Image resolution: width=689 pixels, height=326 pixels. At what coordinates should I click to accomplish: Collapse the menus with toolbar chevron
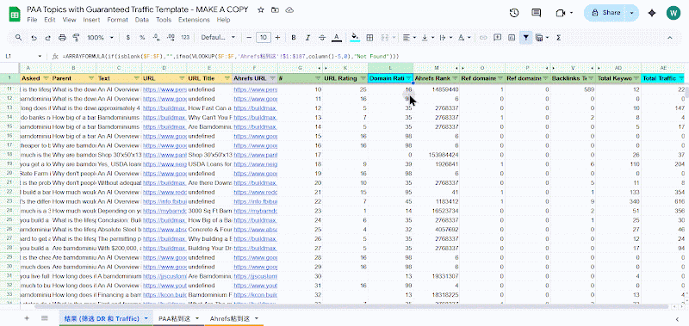[x=670, y=38]
